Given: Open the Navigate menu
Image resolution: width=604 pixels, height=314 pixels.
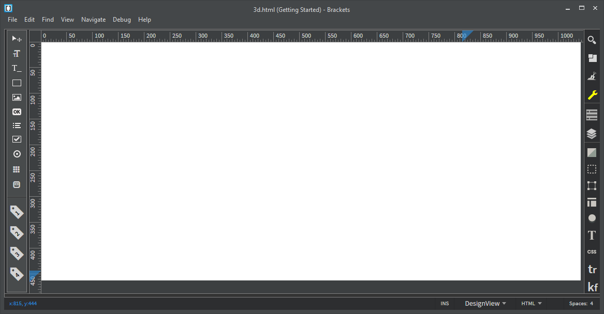Looking at the screenshot, I should 93,20.
